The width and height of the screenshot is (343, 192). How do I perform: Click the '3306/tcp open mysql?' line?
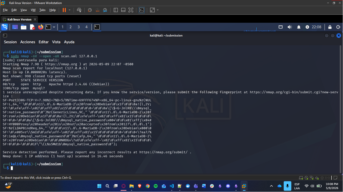click(x=24, y=88)
